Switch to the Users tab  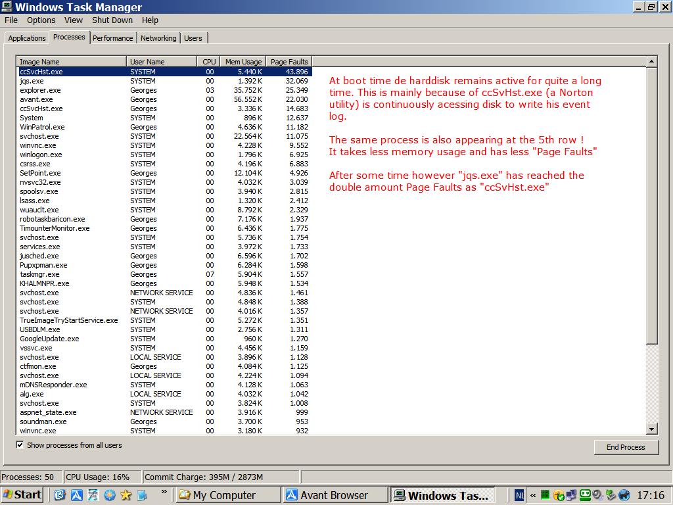(x=193, y=38)
